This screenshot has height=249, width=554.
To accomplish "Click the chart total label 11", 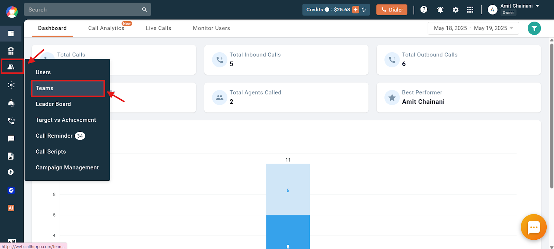I will click(288, 160).
